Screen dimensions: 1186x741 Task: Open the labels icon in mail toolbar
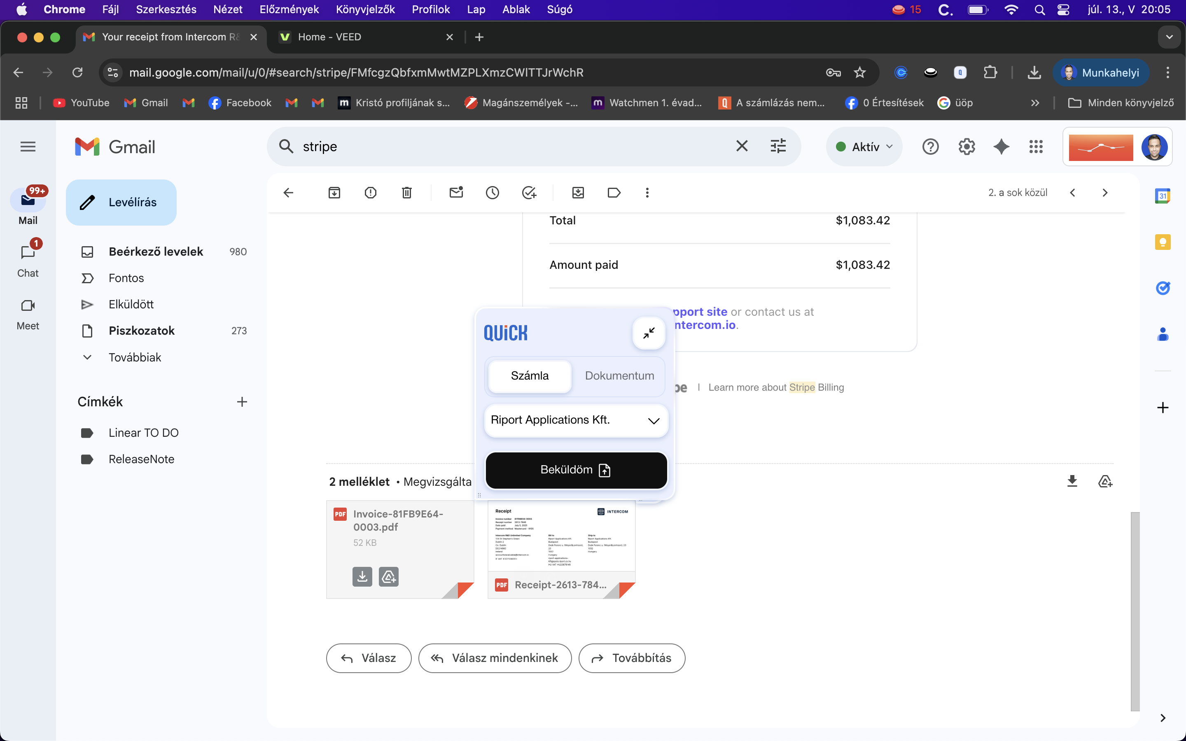point(614,193)
